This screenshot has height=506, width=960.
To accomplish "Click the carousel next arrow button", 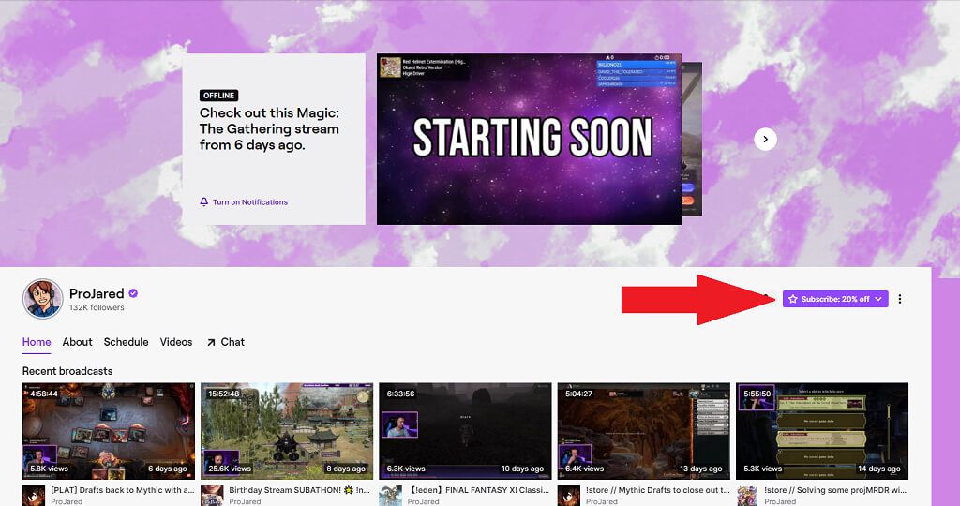I will (765, 140).
